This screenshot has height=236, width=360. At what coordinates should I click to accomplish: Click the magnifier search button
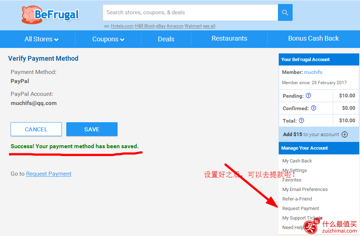(285, 12)
